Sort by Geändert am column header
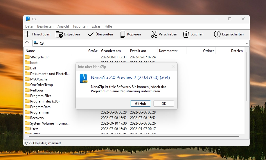The width and height of the screenshot is (266, 160). [114, 51]
